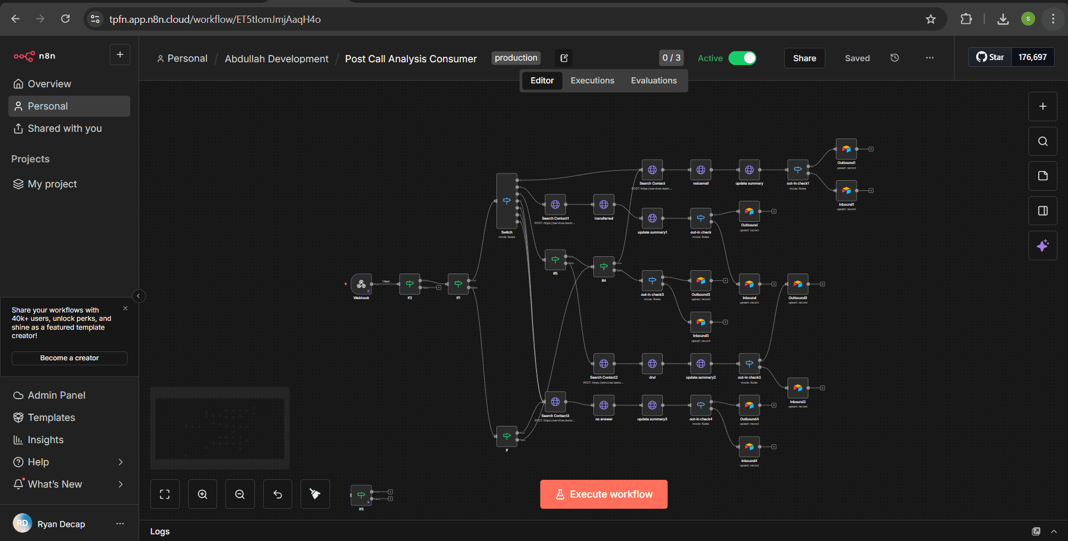The image size is (1068, 541).
Task: Click the workflow name Post Call Analysis Consumer
Action: [x=411, y=59]
